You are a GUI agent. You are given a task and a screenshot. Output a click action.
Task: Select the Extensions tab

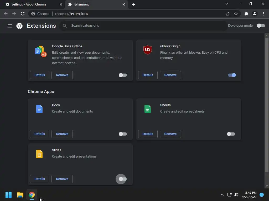(96, 4)
